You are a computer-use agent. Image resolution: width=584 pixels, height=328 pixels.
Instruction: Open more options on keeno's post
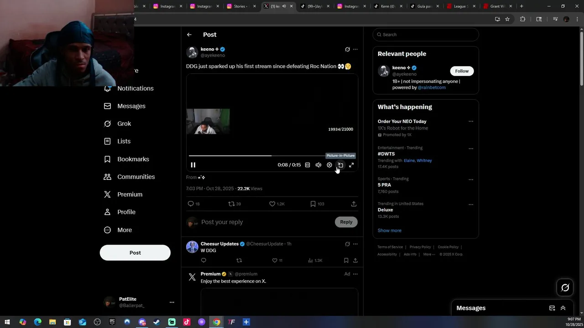pos(355,49)
